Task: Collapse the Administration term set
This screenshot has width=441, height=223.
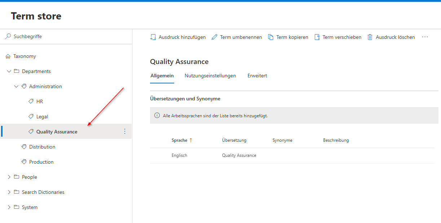Action: 16,87
